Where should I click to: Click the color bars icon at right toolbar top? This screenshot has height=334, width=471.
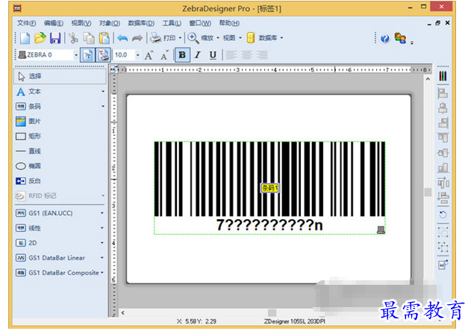pyautogui.click(x=443, y=76)
